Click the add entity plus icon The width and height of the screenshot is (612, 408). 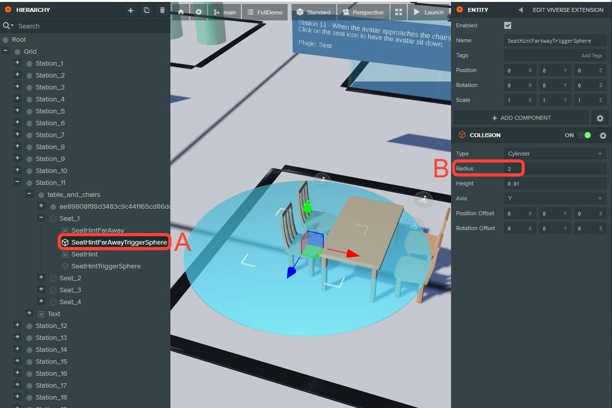tap(130, 10)
